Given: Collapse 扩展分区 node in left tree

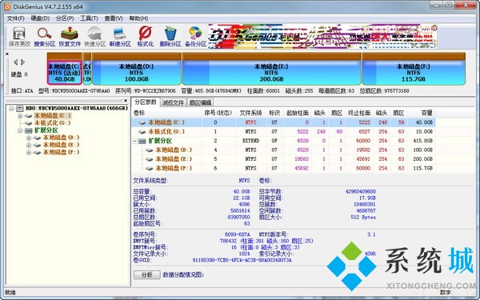Looking at the screenshot, I should pyautogui.click(x=20, y=130).
